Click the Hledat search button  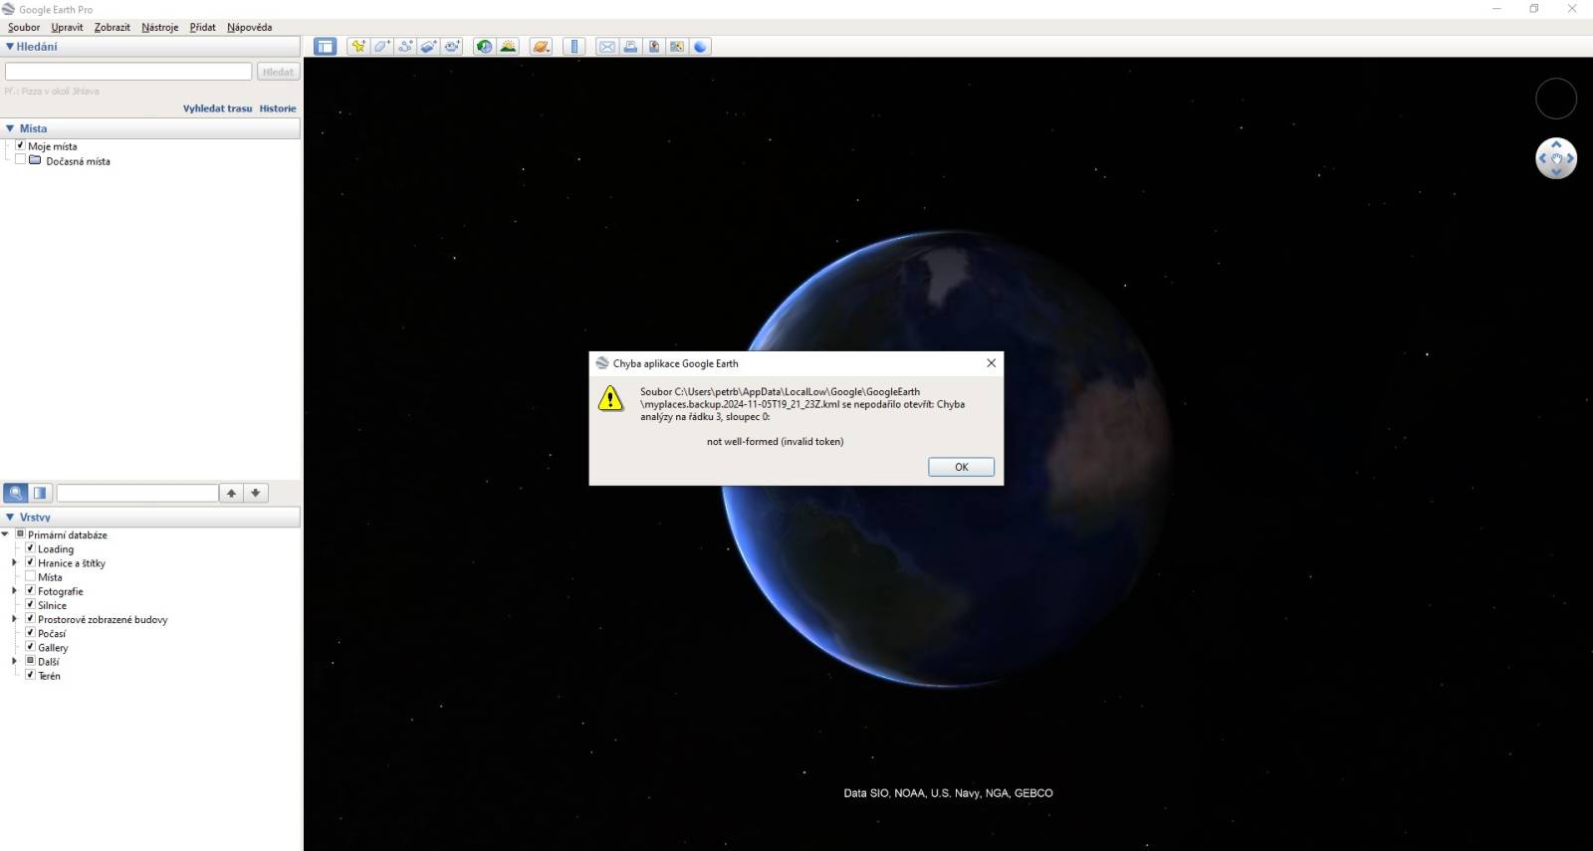(278, 72)
